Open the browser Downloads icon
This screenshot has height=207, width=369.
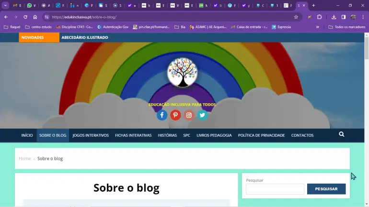click(334, 17)
